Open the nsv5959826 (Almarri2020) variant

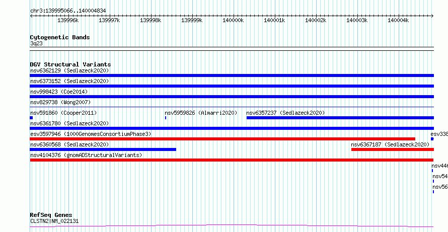click(201, 113)
